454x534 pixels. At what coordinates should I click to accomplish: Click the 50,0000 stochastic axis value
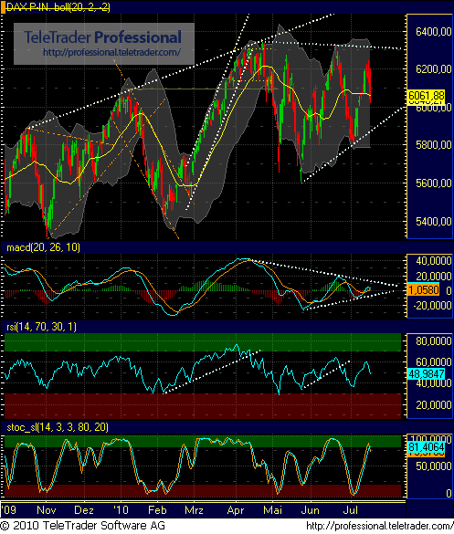[434, 466]
